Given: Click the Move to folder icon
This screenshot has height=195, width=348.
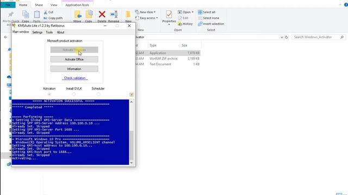Looking at the screenshot, I should point(77,15).
